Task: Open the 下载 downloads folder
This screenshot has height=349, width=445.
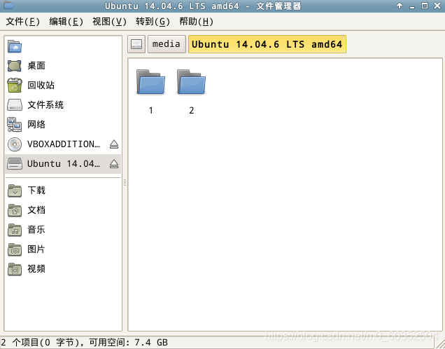Action: [63, 191]
